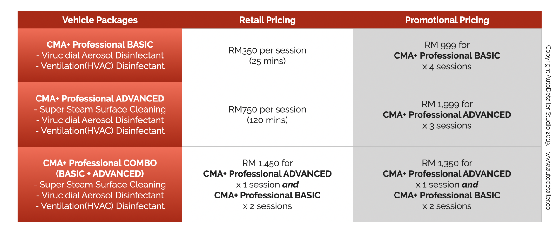
Task: Open the www.autodetailer.co website link
Action: coord(548,181)
